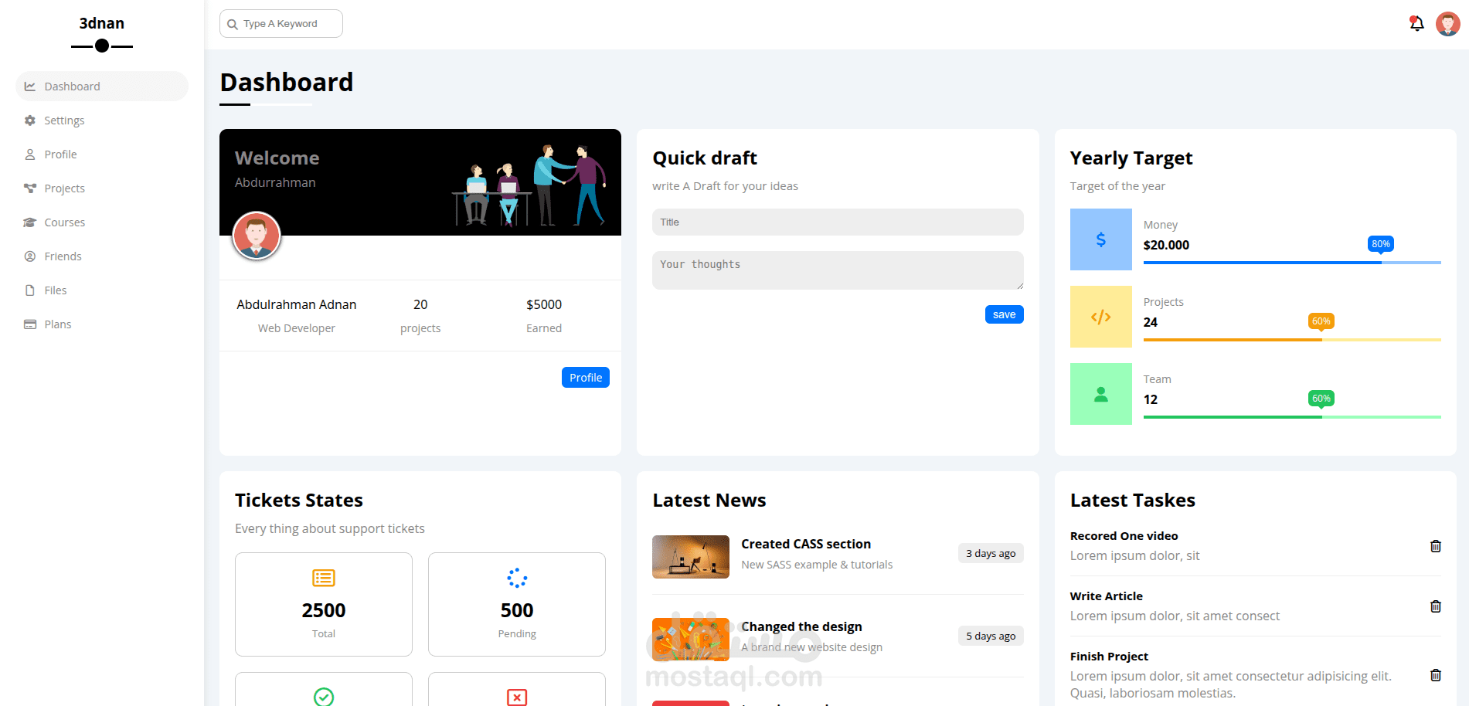Open Changed the design news thumbnail

pyautogui.click(x=691, y=640)
